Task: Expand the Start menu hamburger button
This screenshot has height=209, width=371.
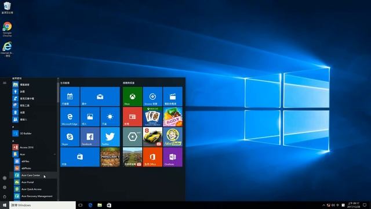Action: tap(5, 83)
